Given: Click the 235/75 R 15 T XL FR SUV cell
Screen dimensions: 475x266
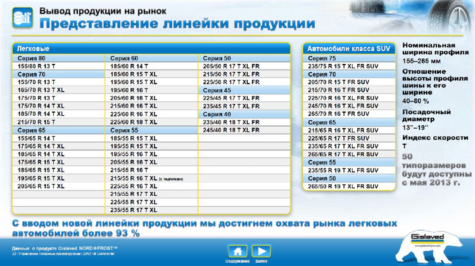Looking at the screenshot, I should tap(349, 66).
